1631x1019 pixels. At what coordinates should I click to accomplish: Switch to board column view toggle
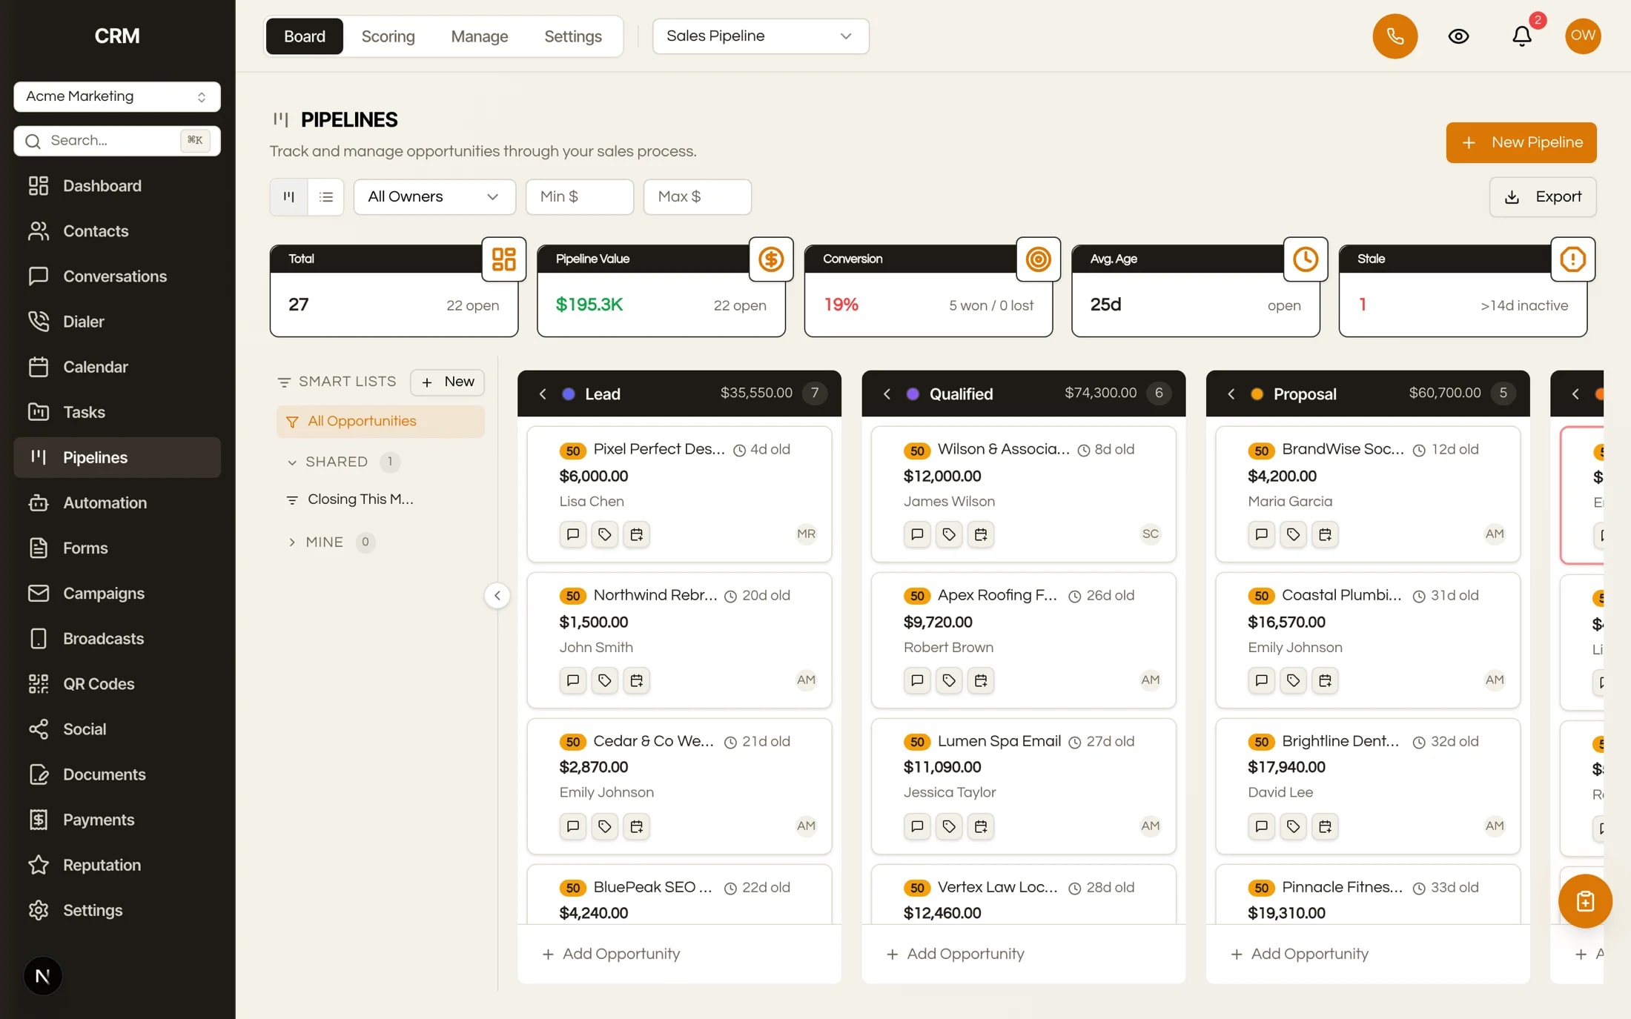point(288,196)
